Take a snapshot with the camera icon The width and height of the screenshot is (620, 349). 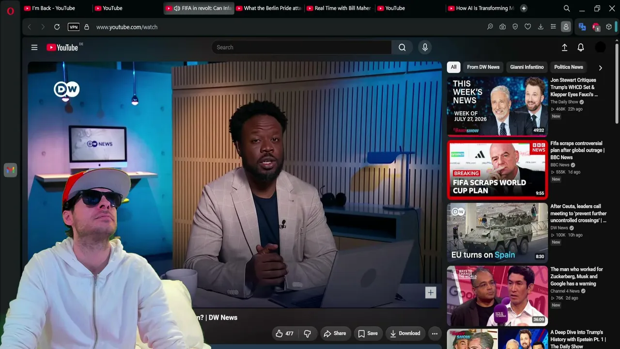pyautogui.click(x=503, y=27)
